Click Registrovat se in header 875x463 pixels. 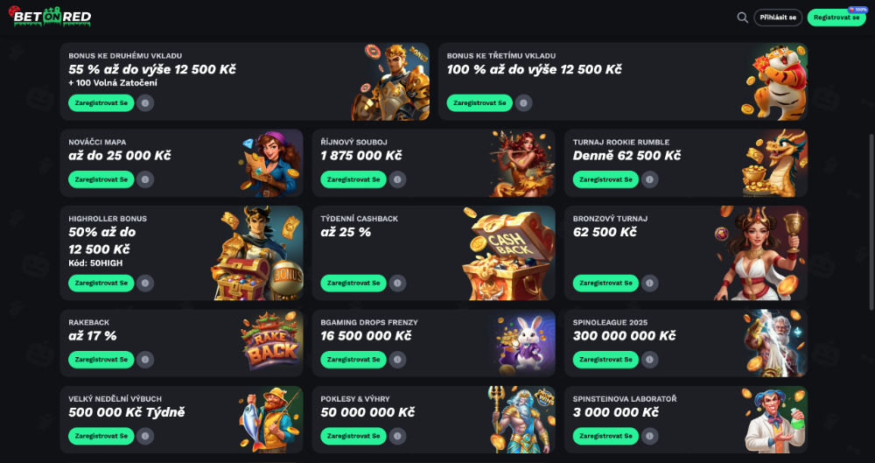836,18
